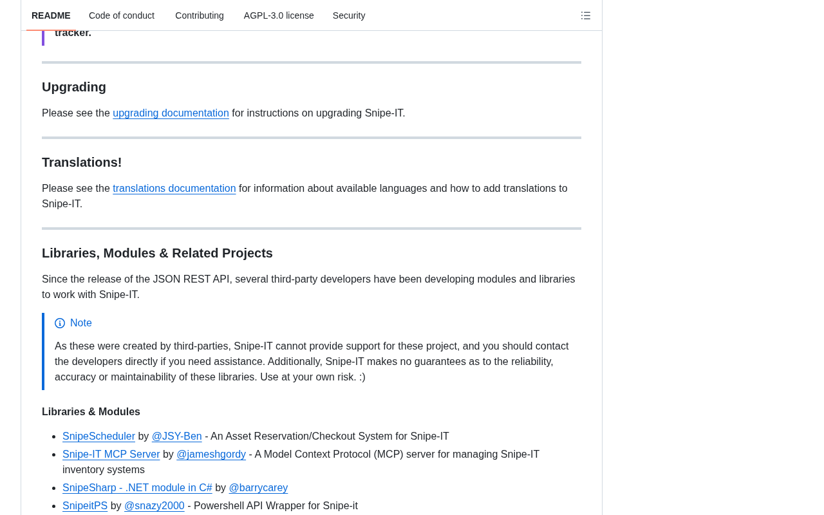The image size is (824, 515).
Task: Open the SnipeScheduler project link
Action: tap(98, 436)
